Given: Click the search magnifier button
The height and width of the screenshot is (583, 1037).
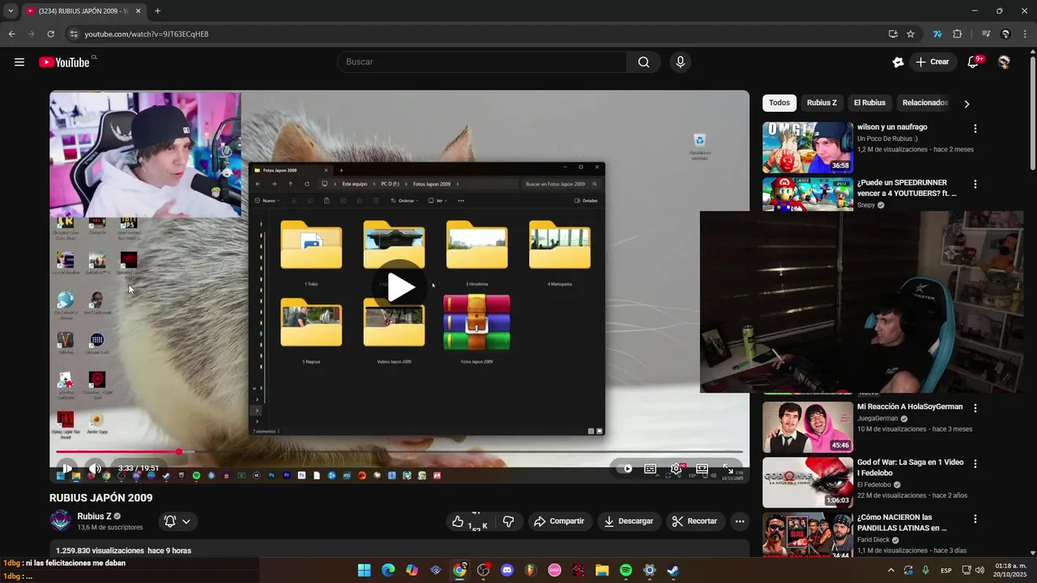Looking at the screenshot, I should [643, 62].
